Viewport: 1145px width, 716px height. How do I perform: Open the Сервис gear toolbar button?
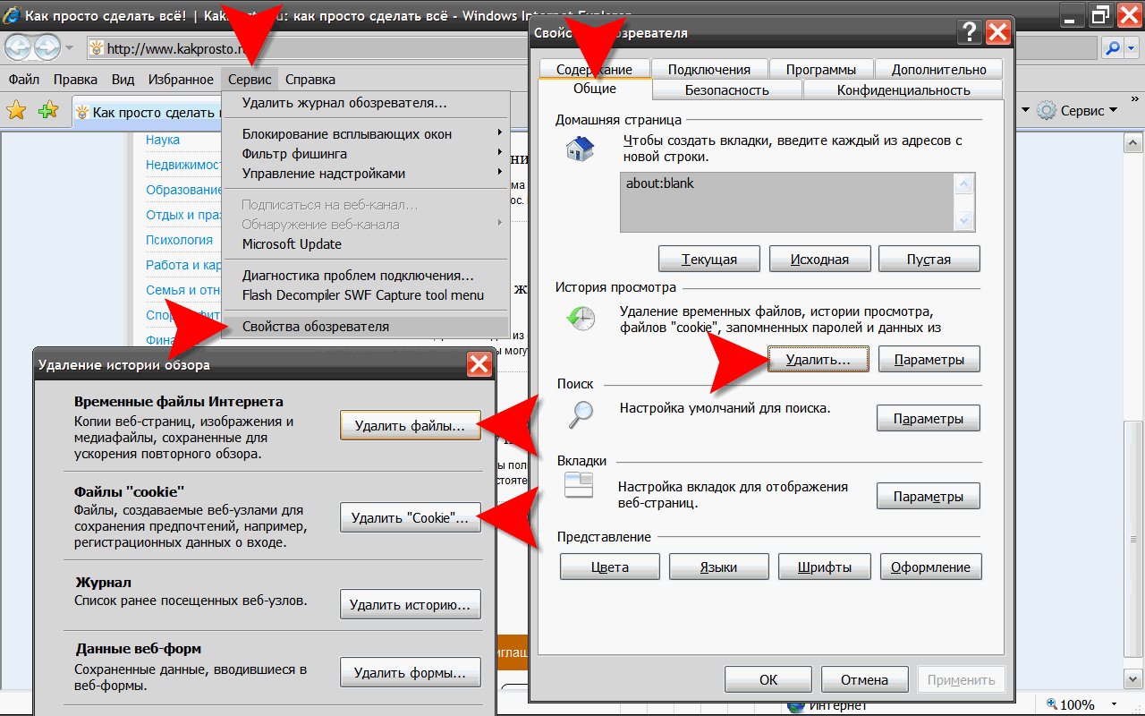coord(1078,110)
